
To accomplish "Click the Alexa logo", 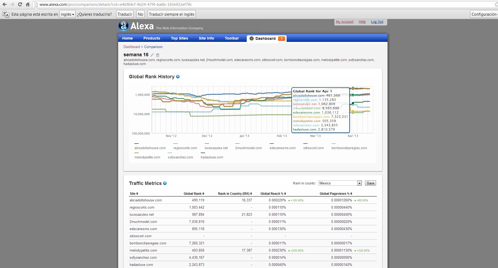I will click(x=136, y=26).
